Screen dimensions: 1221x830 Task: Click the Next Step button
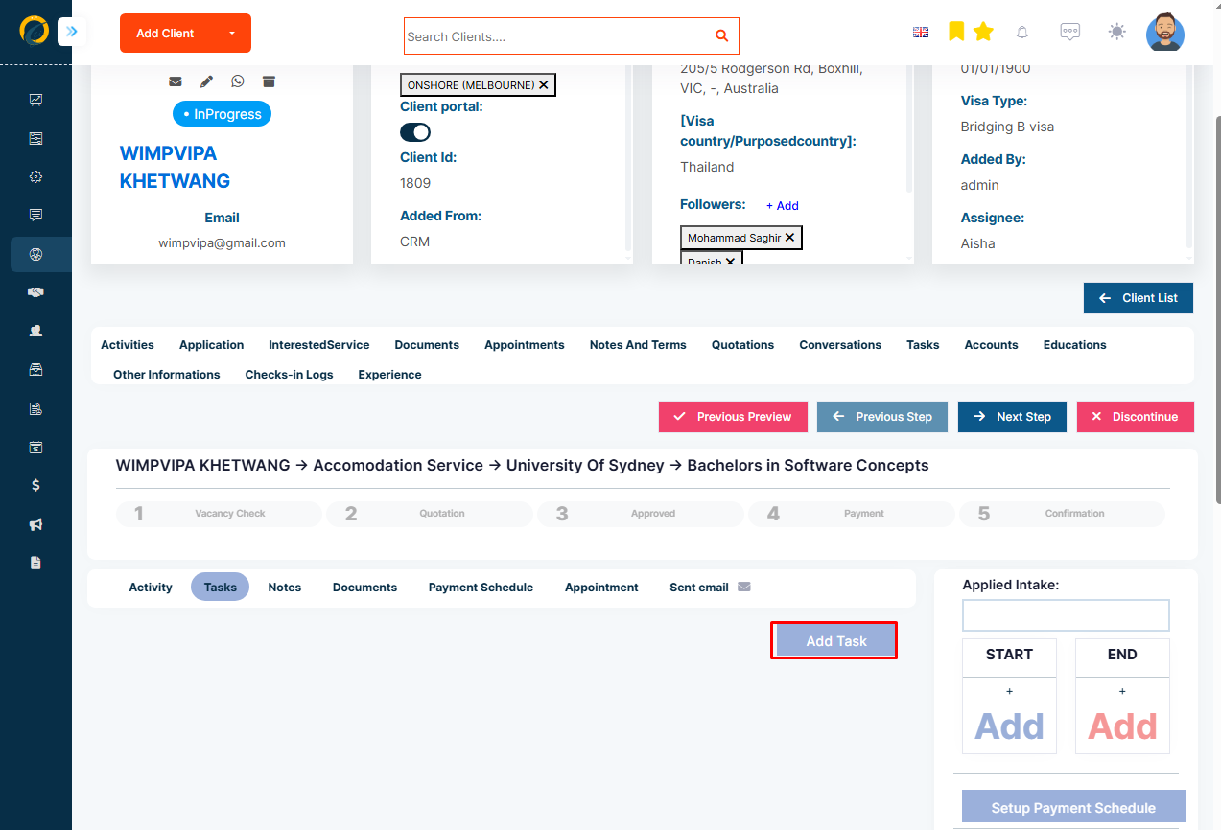(1012, 417)
